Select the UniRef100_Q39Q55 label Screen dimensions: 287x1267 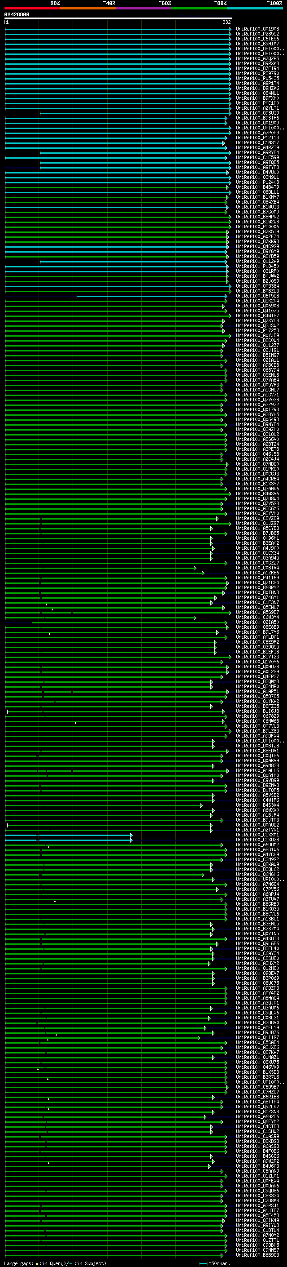pyautogui.click(x=257, y=647)
